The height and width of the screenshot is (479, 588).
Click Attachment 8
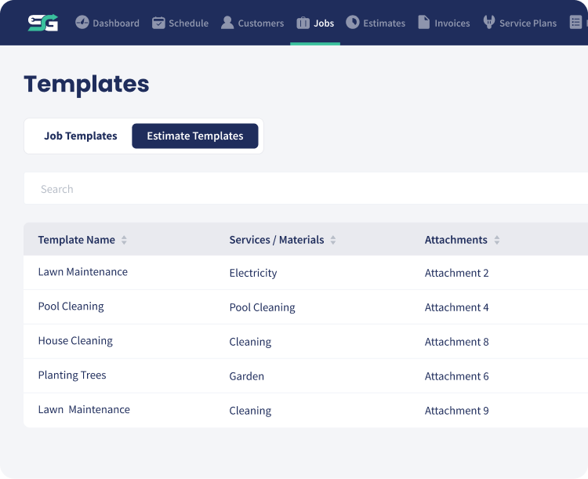(x=456, y=342)
